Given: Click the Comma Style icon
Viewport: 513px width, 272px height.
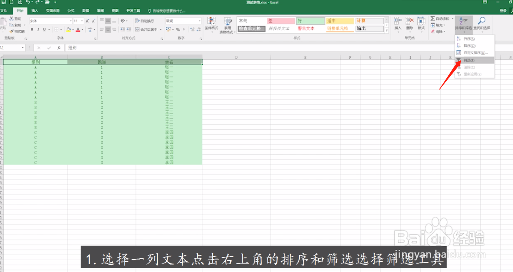Looking at the screenshot, I should click(x=184, y=30).
